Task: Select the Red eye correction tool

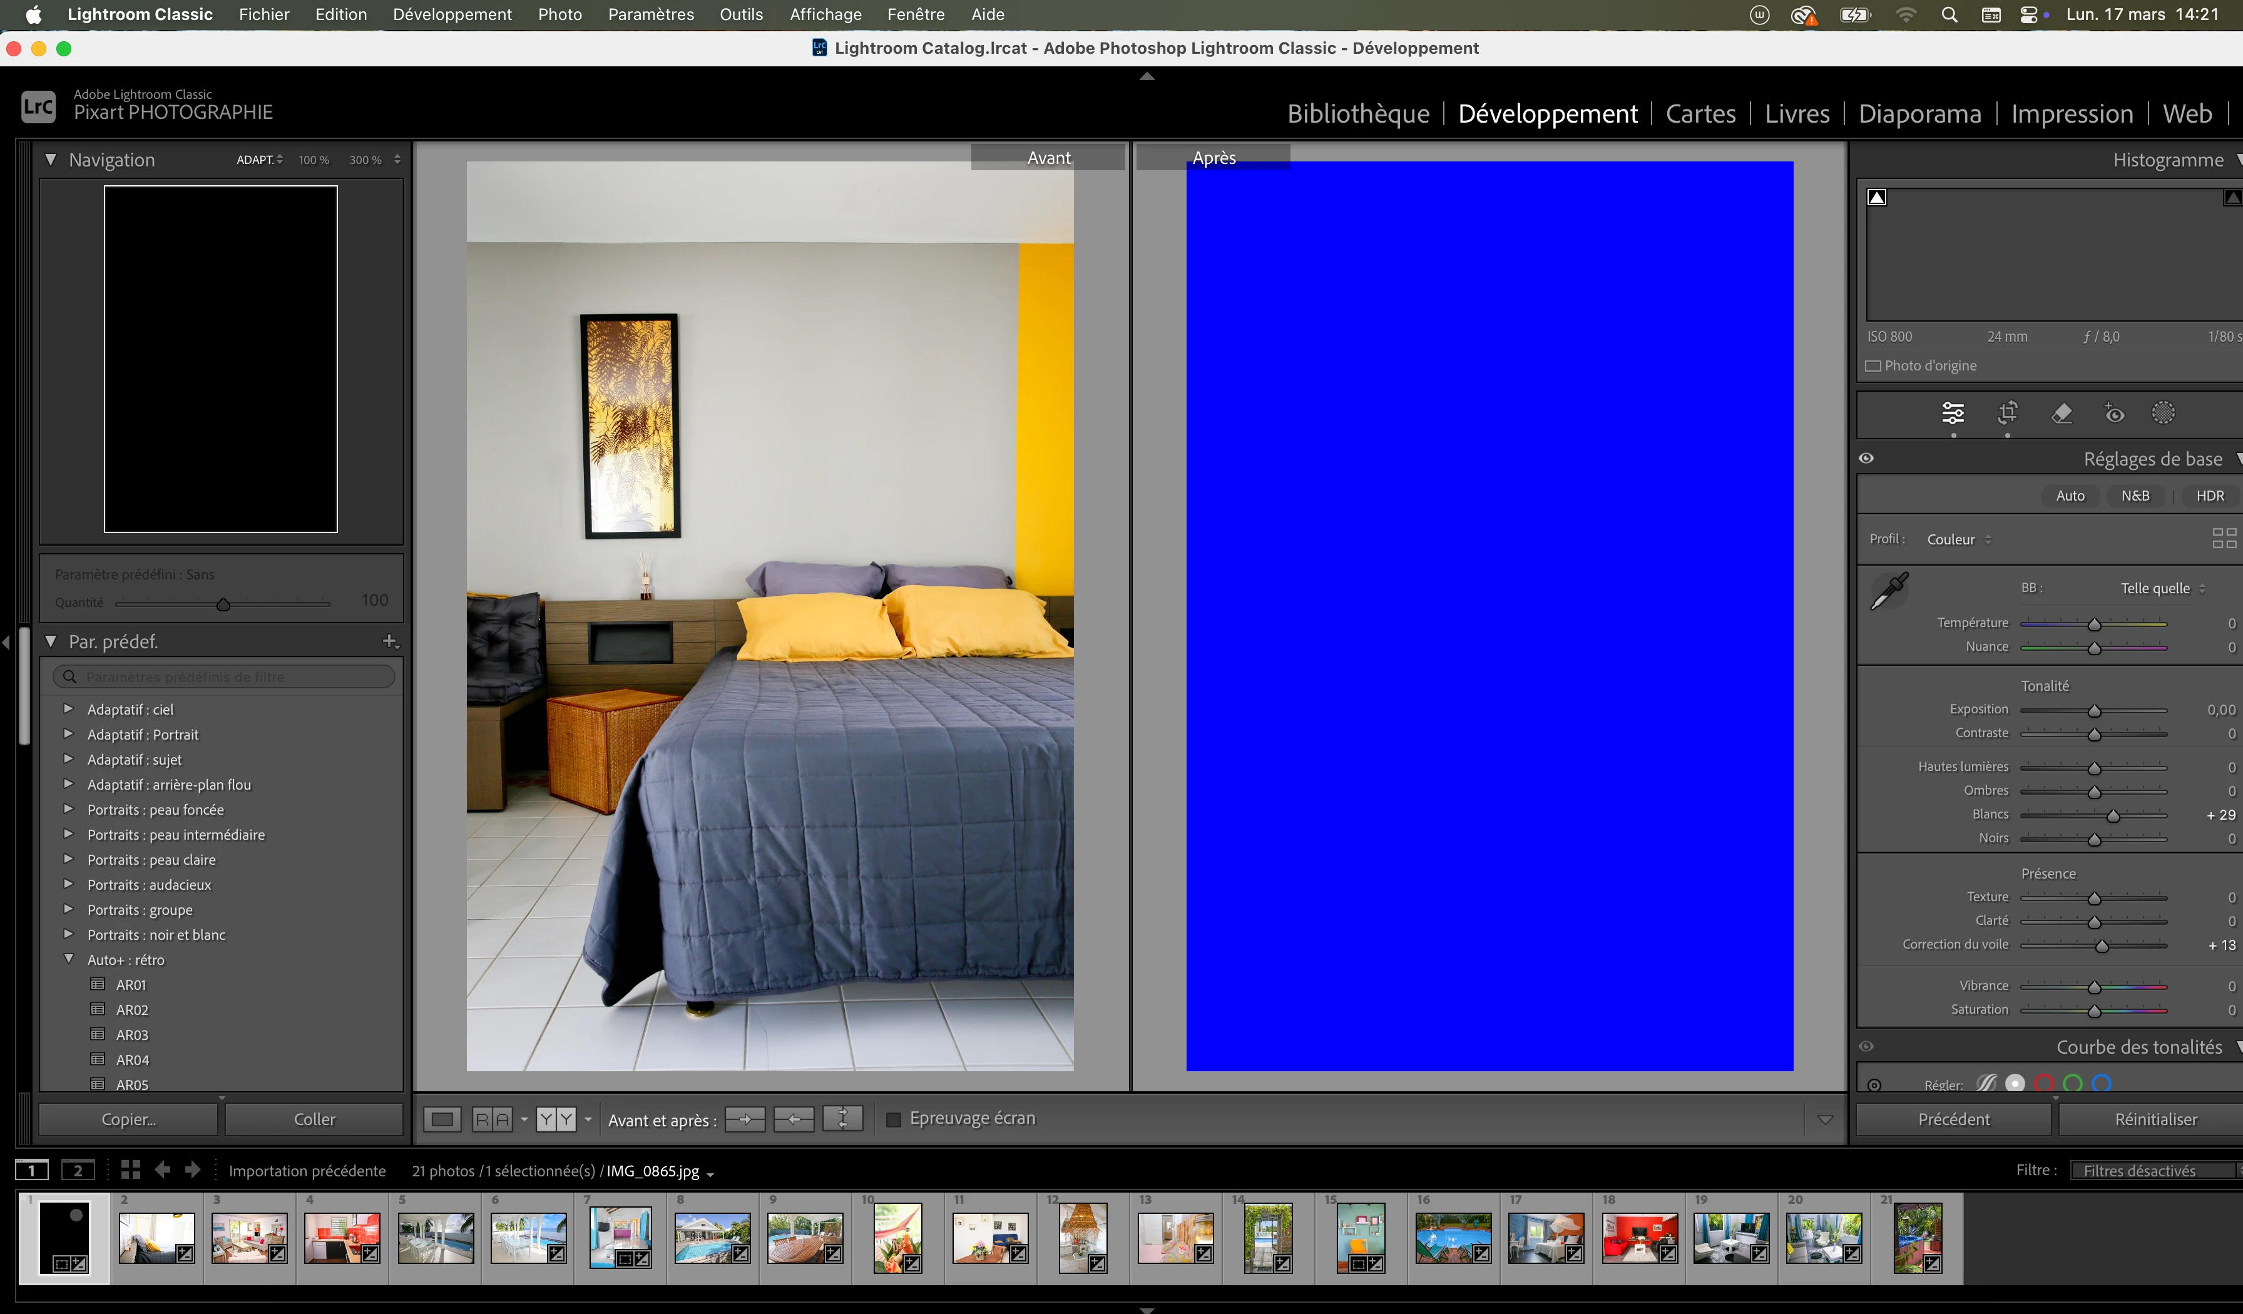Action: click(x=2114, y=413)
